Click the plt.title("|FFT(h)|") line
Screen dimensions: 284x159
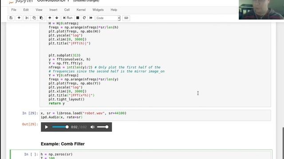[x=70, y=43]
